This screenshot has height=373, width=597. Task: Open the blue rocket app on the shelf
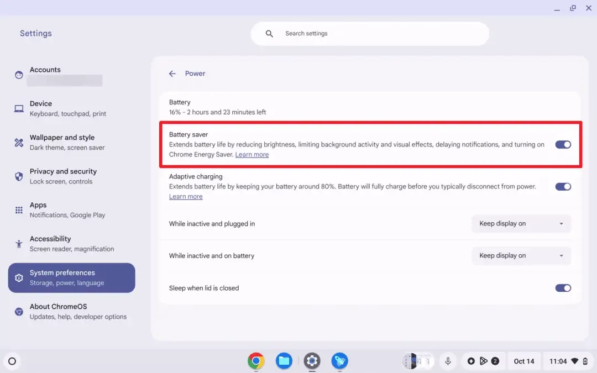tap(339, 361)
